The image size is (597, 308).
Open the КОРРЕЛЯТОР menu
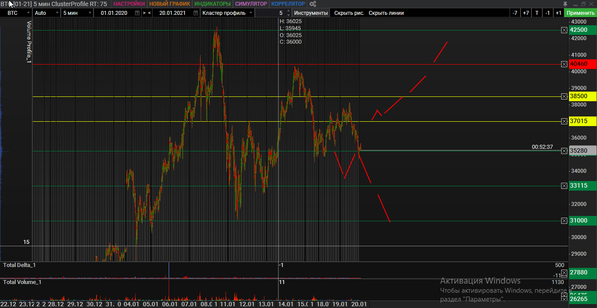click(288, 4)
